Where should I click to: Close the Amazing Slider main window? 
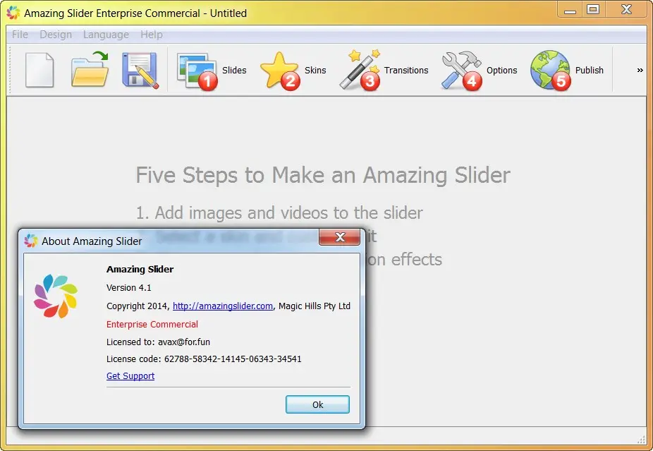(x=626, y=10)
